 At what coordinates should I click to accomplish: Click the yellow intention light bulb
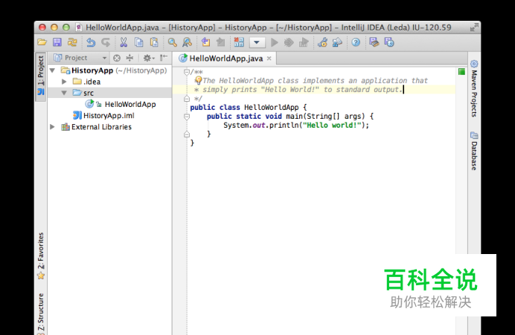pos(198,80)
